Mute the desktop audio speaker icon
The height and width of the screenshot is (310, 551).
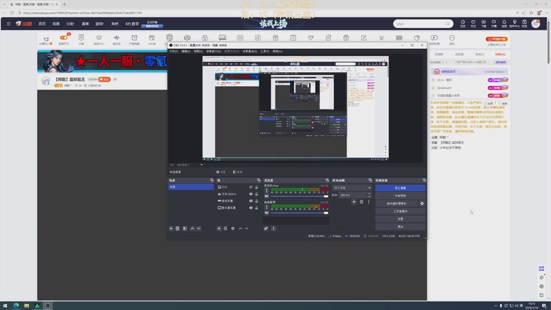[x=267, y=213]
